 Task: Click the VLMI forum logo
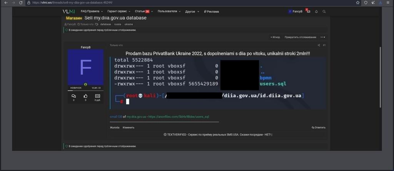[68, 11]
